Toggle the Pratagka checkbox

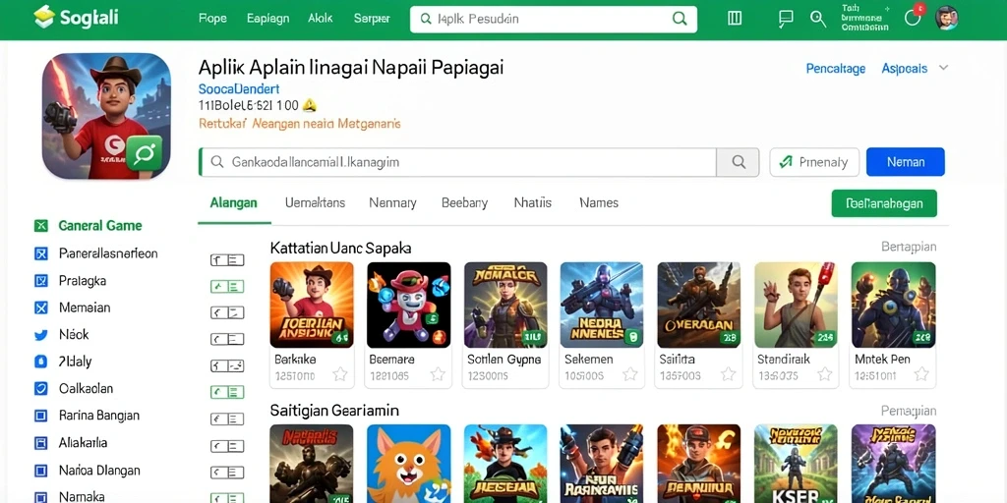[40, 280]
